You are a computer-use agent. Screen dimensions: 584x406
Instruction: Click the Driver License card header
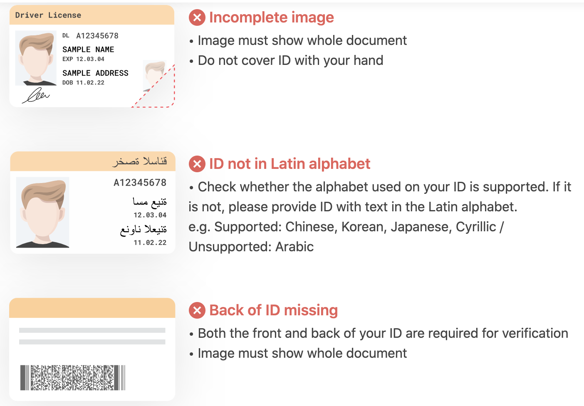click(92, 15)
